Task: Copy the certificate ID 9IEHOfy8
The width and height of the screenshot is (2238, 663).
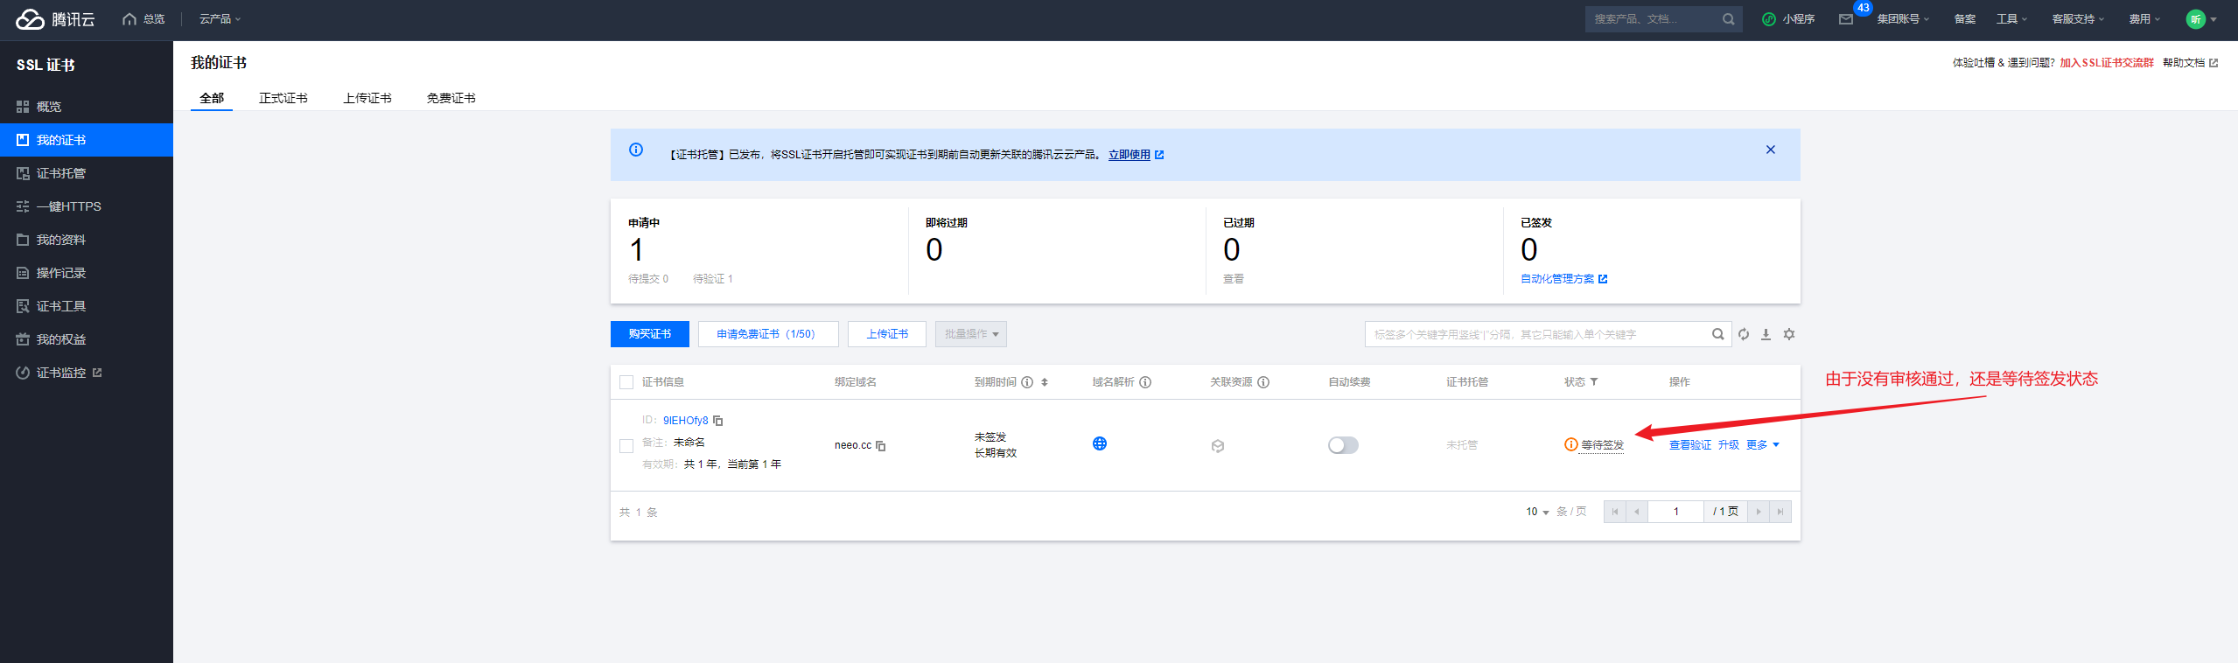Action: point(718,421)
